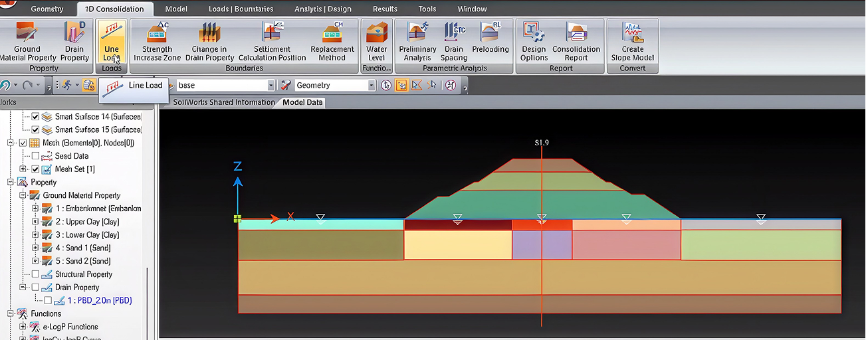Image resolution: width=866 pixels, height=340 pixels.
Task: Switch to the Results ribbon tab
Action: 385,9
